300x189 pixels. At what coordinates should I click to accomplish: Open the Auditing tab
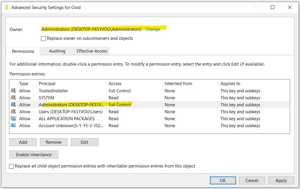[57, 51]
